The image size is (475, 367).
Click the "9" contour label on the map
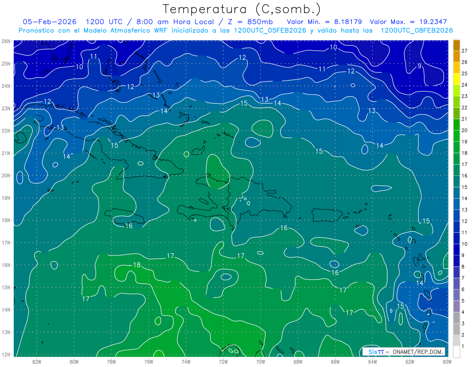click(x=420, y=66)
